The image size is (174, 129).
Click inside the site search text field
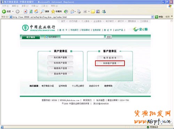coord(82,37)
